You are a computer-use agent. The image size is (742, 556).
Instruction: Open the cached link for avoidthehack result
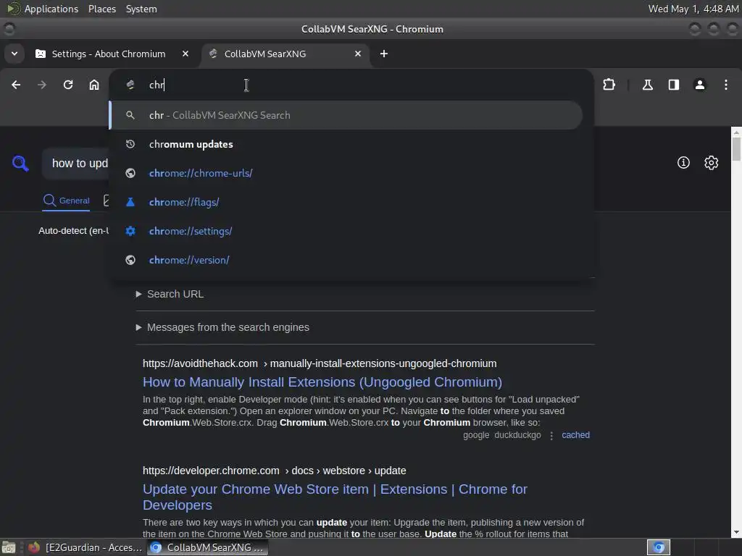pos(575,435)
